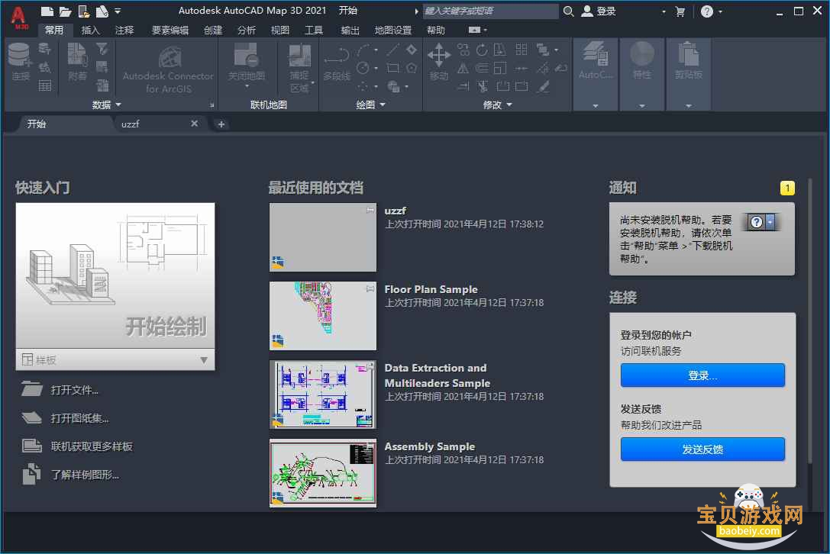Click the Connect database icon in Data panel
This screenshot has width=830, height=554.
20,55
